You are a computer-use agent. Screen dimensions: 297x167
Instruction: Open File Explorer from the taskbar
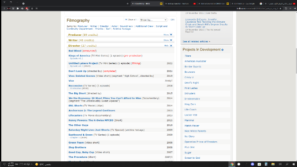pos(273,164)
